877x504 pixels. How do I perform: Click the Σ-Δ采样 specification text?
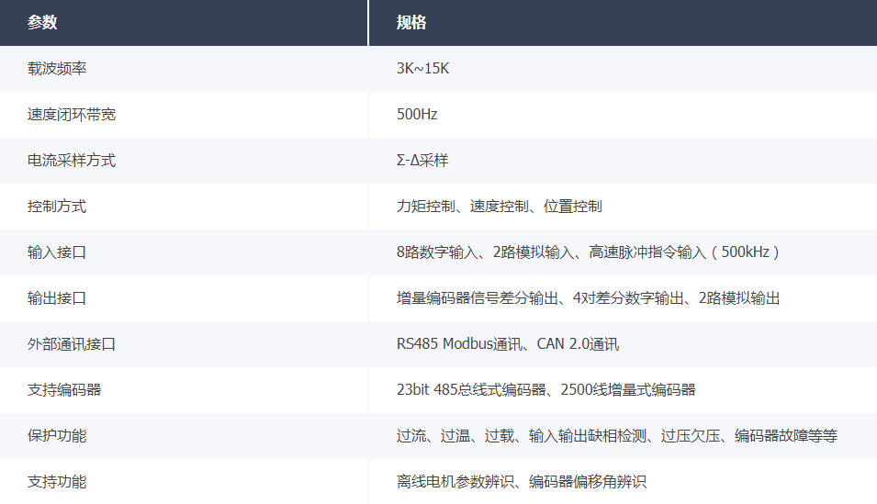(x=422, y=161)
